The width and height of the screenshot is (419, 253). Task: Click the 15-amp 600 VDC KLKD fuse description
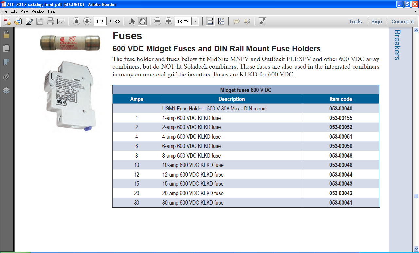point(193,184)
